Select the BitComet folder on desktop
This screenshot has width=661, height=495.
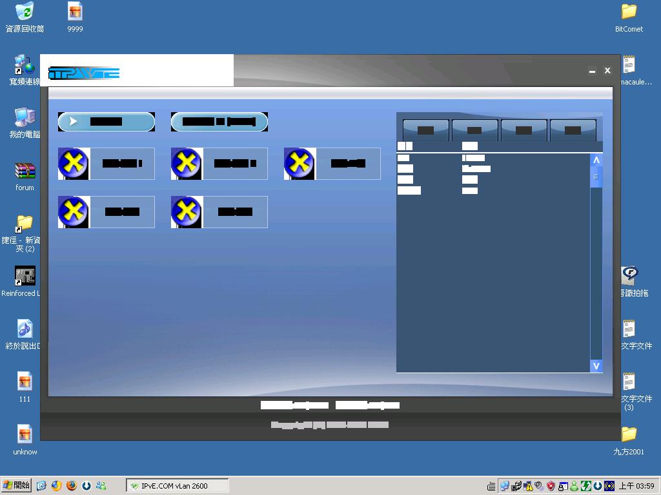pos(629,17)
